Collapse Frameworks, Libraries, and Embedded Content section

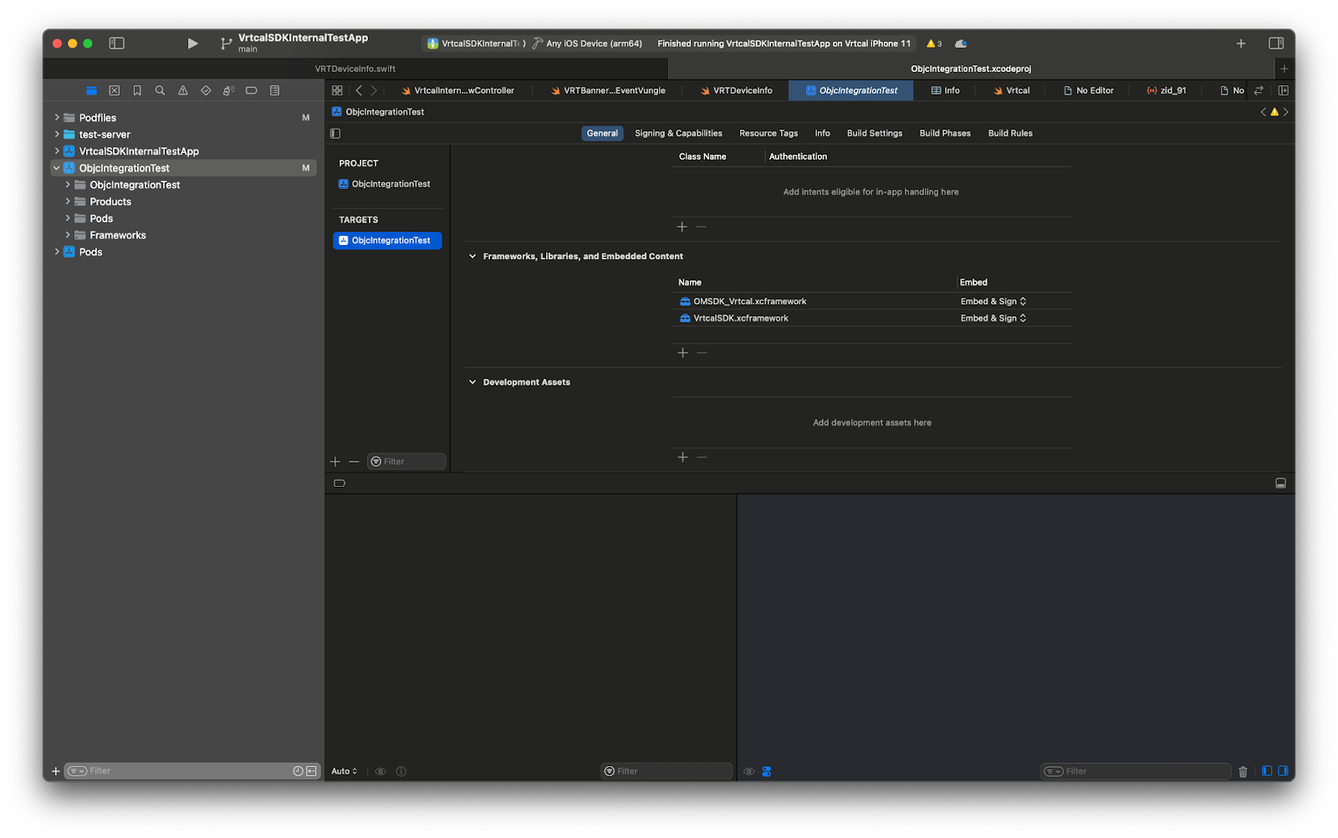[x=472, y=256]
